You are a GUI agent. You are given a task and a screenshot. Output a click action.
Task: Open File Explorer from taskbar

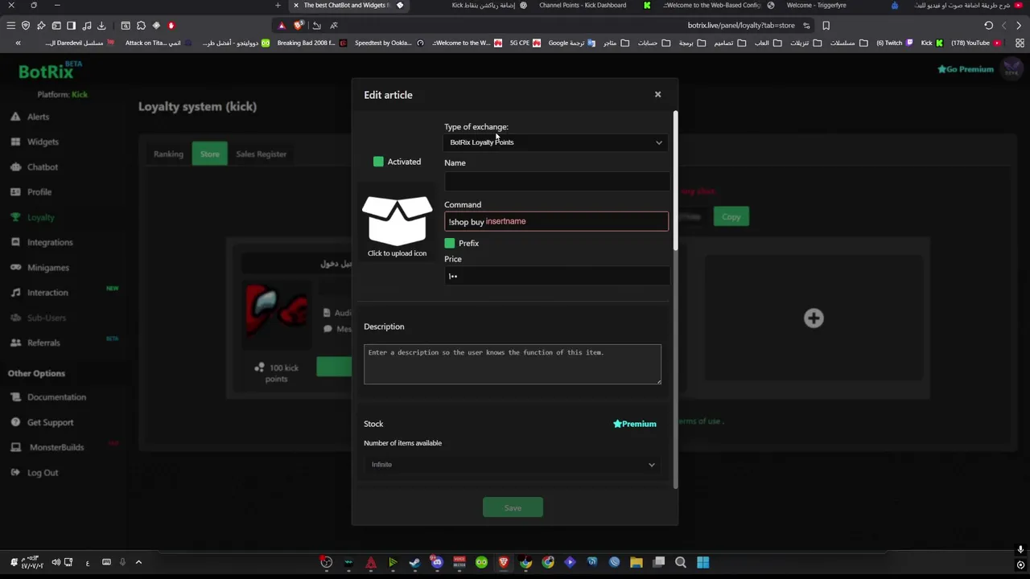point(637,562)
